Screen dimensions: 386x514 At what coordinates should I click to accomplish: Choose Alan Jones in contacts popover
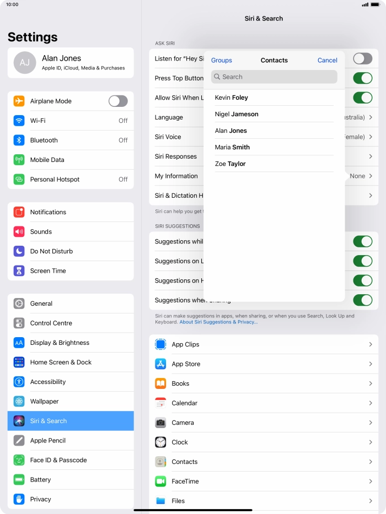tap(274, 131)
